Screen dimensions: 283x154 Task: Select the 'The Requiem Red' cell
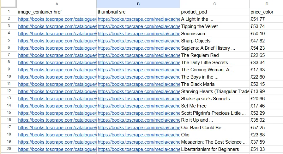214,55
